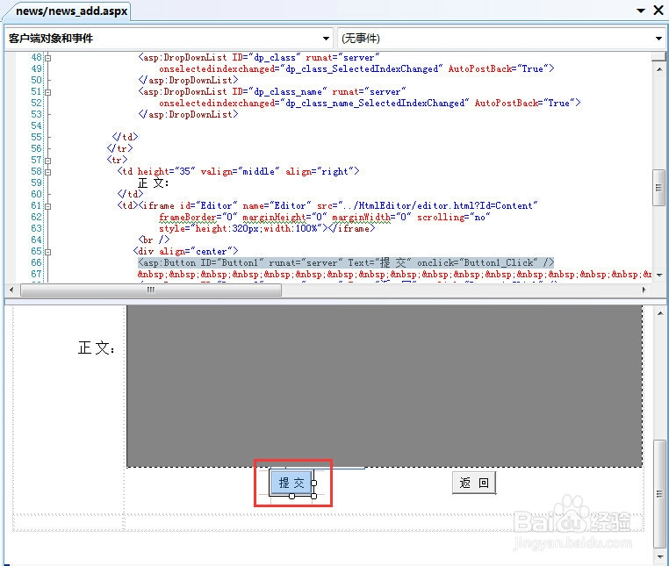The image size is (669, 566).
Task: Click the closing /tr tag on line 56
Action: [x=120, y=149]
